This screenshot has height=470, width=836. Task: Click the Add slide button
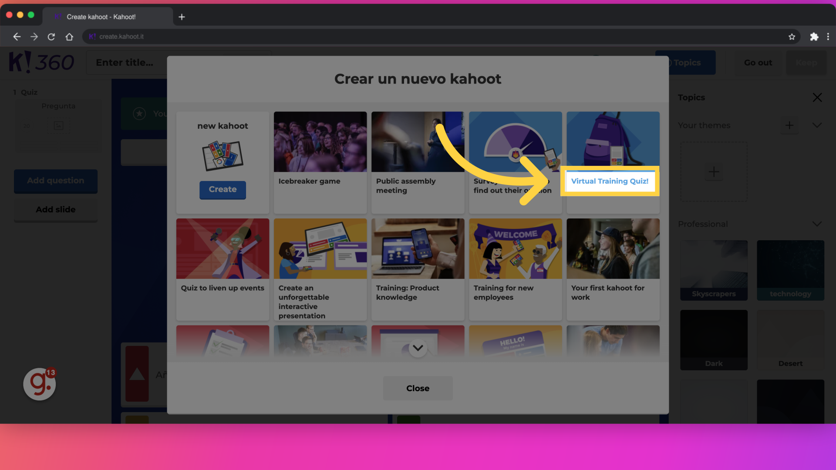(56, 210)
